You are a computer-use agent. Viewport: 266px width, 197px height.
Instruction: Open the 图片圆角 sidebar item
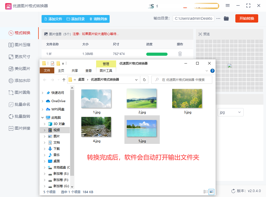[19, 92]
